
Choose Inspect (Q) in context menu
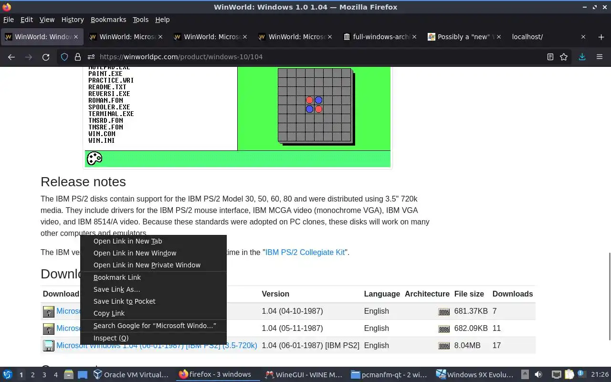[x=153, y=338]
